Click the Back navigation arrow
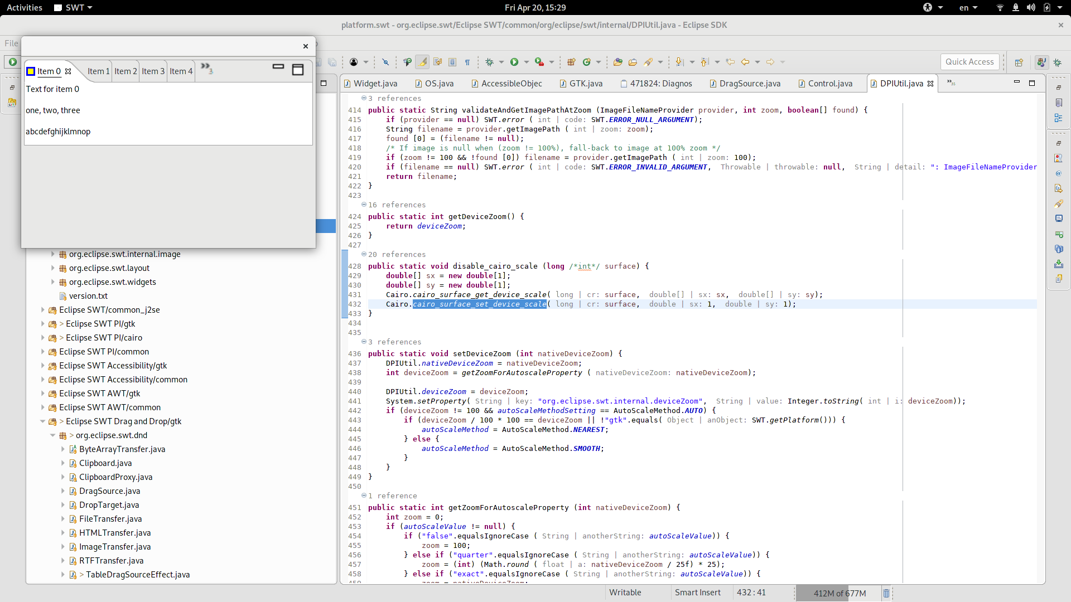This screenshot has height=602, width=1071. (745, 62)
